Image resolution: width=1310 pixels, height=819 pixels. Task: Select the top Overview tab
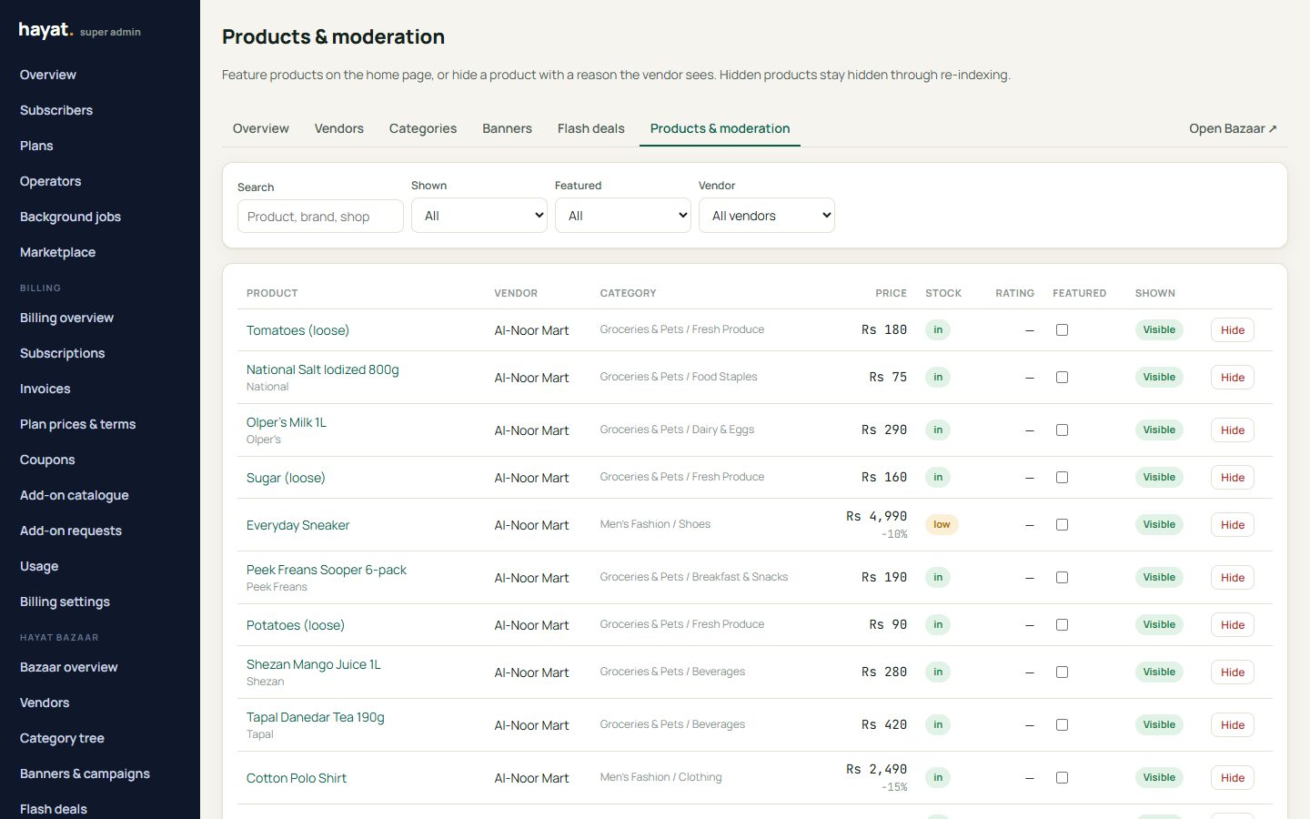point(261,128)
